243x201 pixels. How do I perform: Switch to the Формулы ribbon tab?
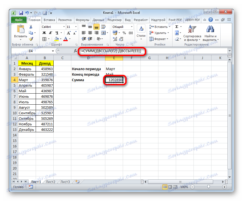click(82, 20)
